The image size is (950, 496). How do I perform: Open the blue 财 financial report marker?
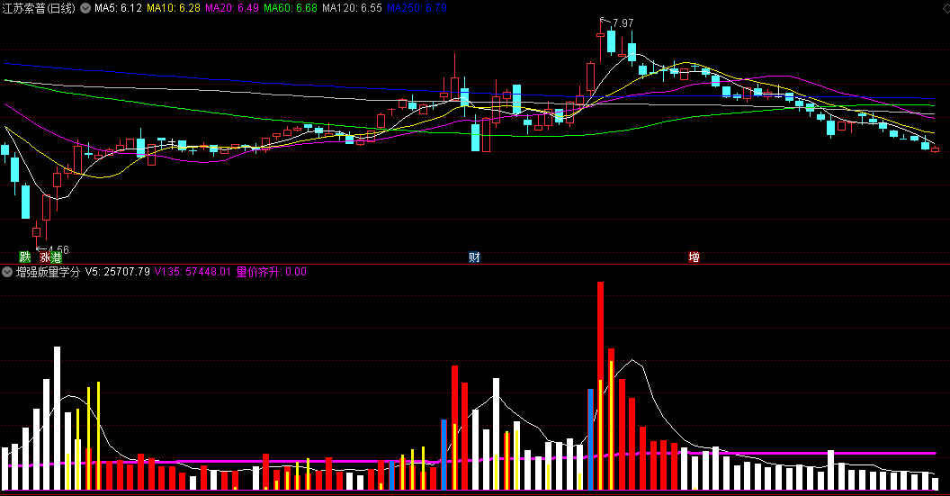474,257
